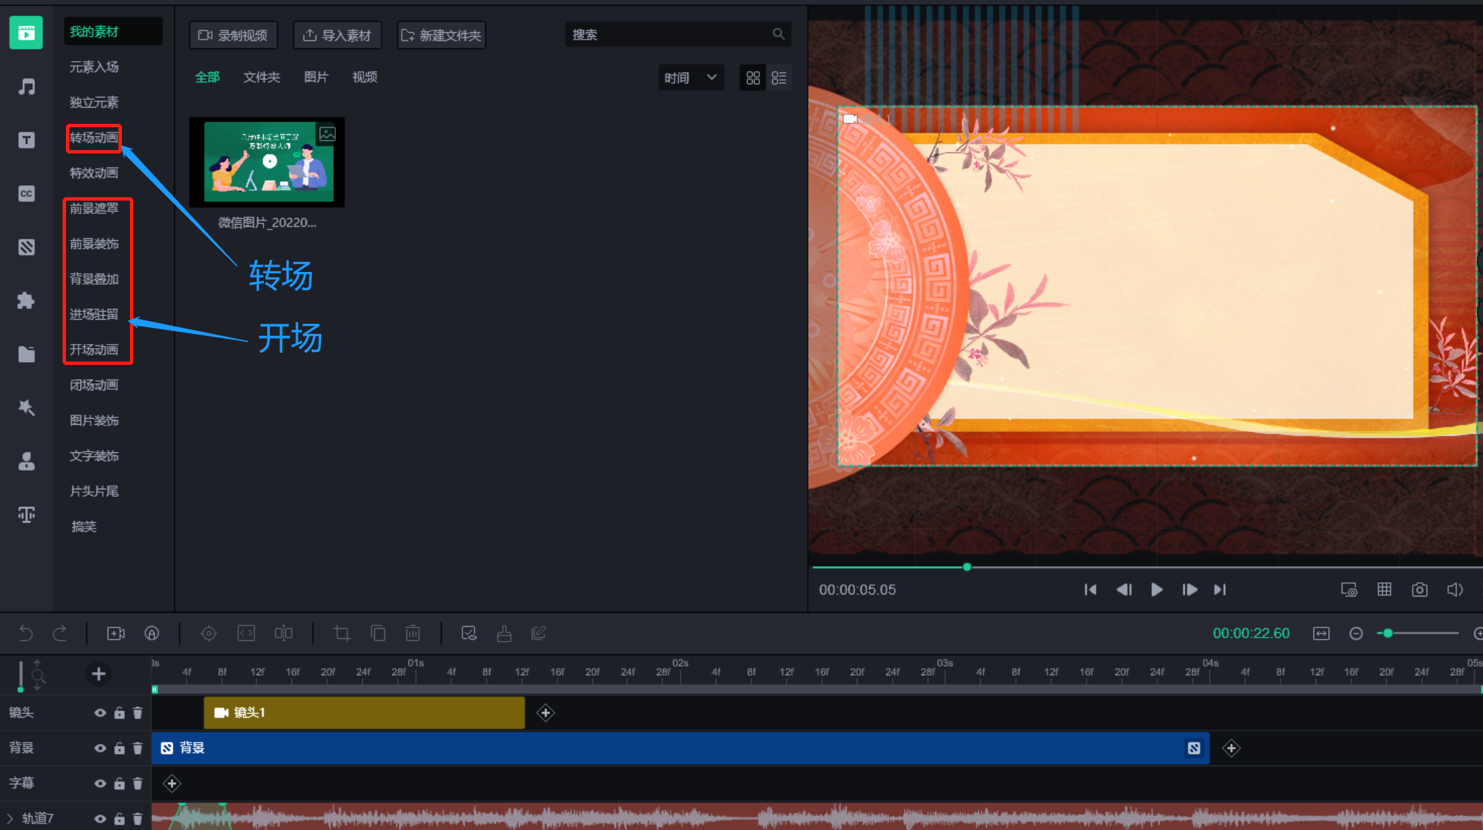The width and height of the screenshot is (1483, 830).
Task: Play the preview video
Action: [x=1157, y=590]
